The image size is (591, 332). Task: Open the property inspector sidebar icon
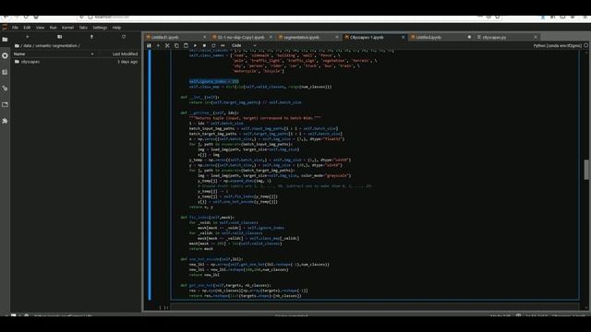(x=5, y=89)
